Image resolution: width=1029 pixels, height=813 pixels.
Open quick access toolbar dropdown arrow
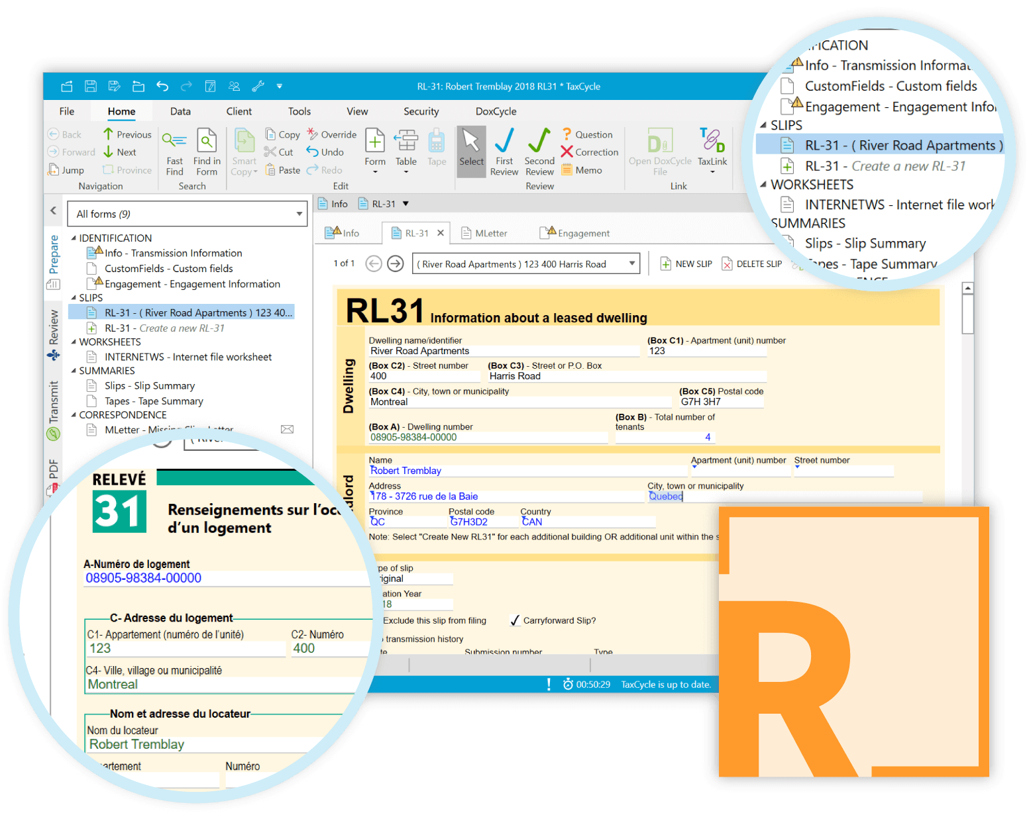(280, 86)
